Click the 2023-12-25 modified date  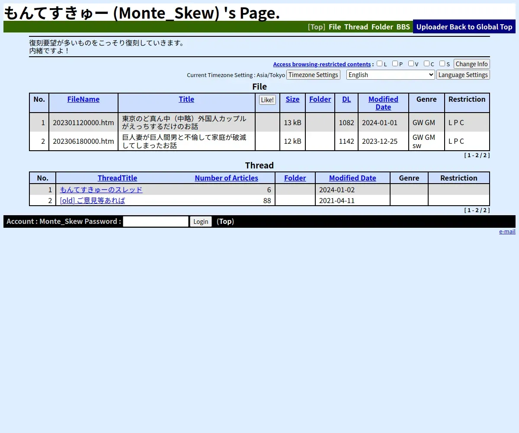coord(380,141)
